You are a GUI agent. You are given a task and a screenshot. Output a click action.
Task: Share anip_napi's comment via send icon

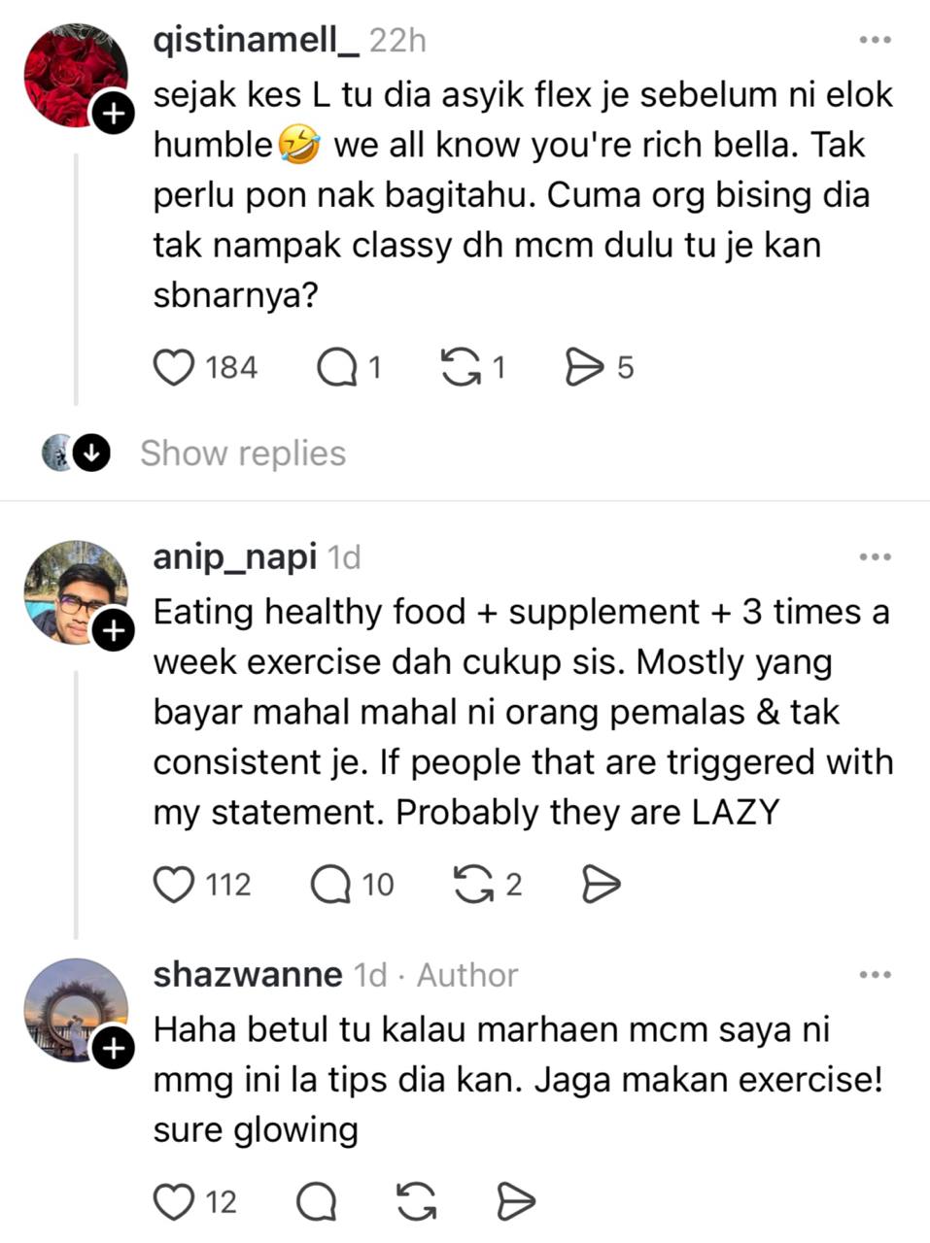[x=601, y=885]
